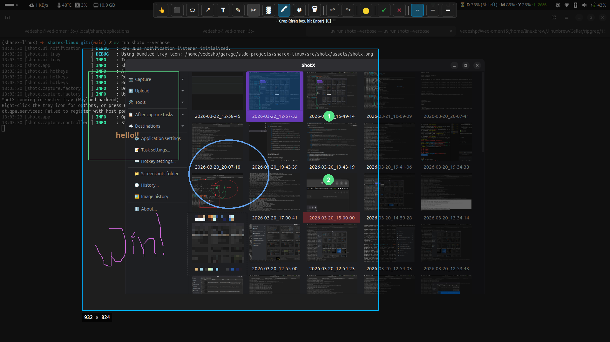Click the Application settings gear icon
Viewport: 610px width, 342px height.
click(137, 138)
